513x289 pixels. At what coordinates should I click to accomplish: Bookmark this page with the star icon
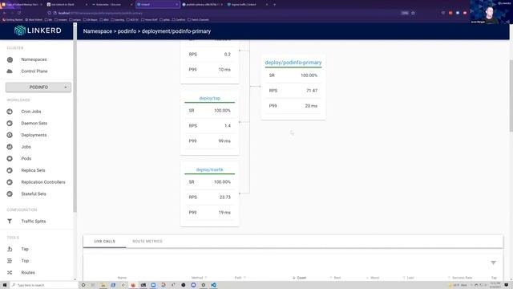pyautogui.click(x=413, y=13)
